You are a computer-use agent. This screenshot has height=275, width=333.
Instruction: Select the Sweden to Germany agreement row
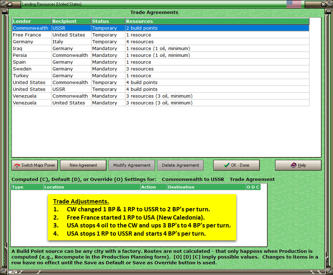coord(160,69)
